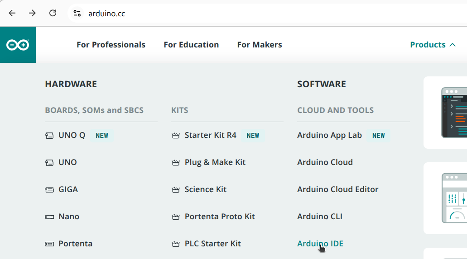Viewport: 467px width, 259px height.
Task: Open the GIGA boards link
Action: click(68, 189)
